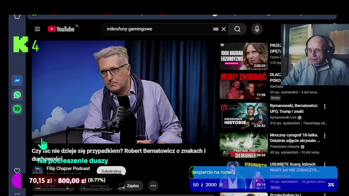Start voice search with microphone

[257, 29]
